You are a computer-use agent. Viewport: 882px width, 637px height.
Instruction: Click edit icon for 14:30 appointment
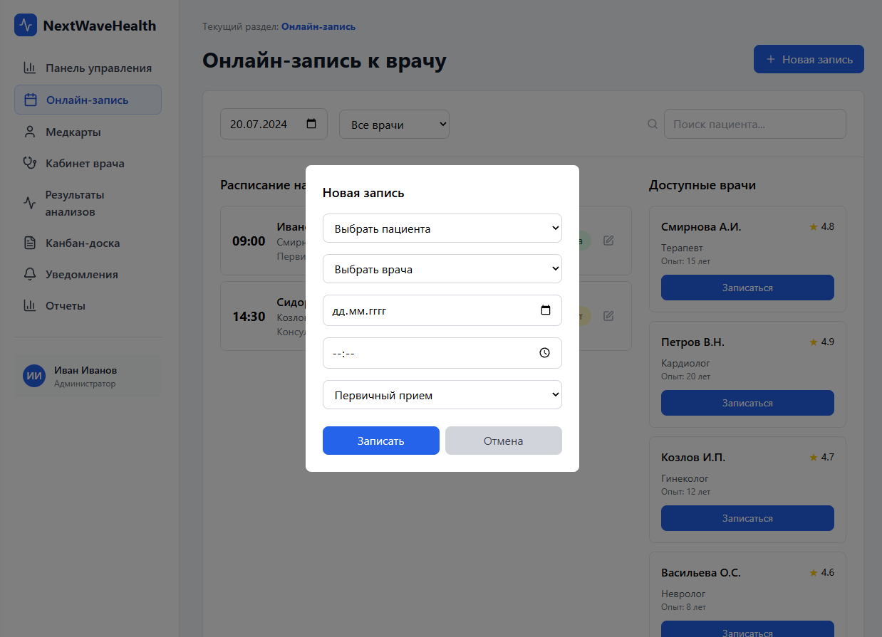pos(608,315)
